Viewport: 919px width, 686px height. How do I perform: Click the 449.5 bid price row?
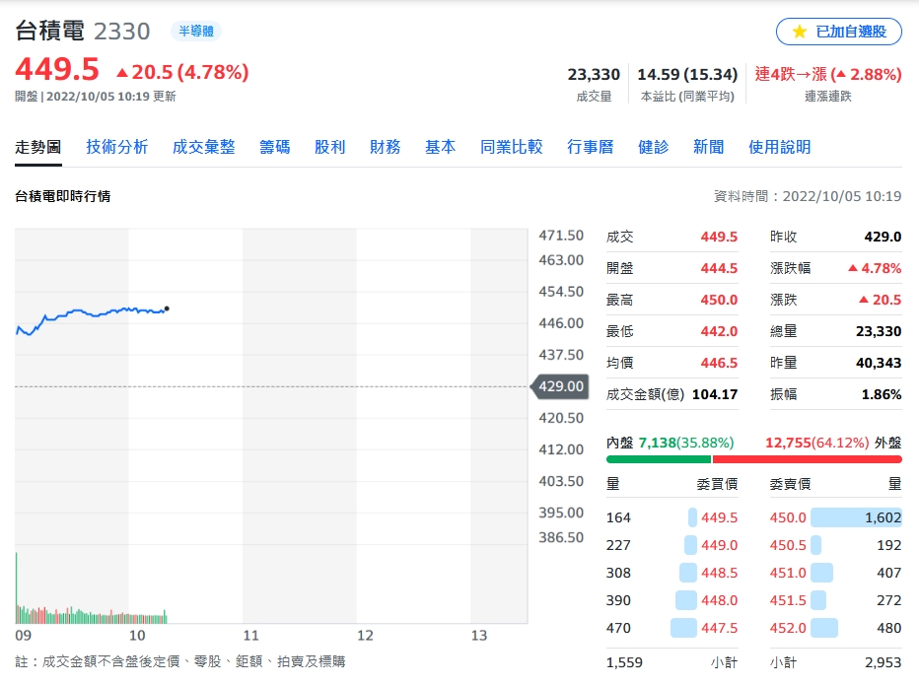[672, 517]
